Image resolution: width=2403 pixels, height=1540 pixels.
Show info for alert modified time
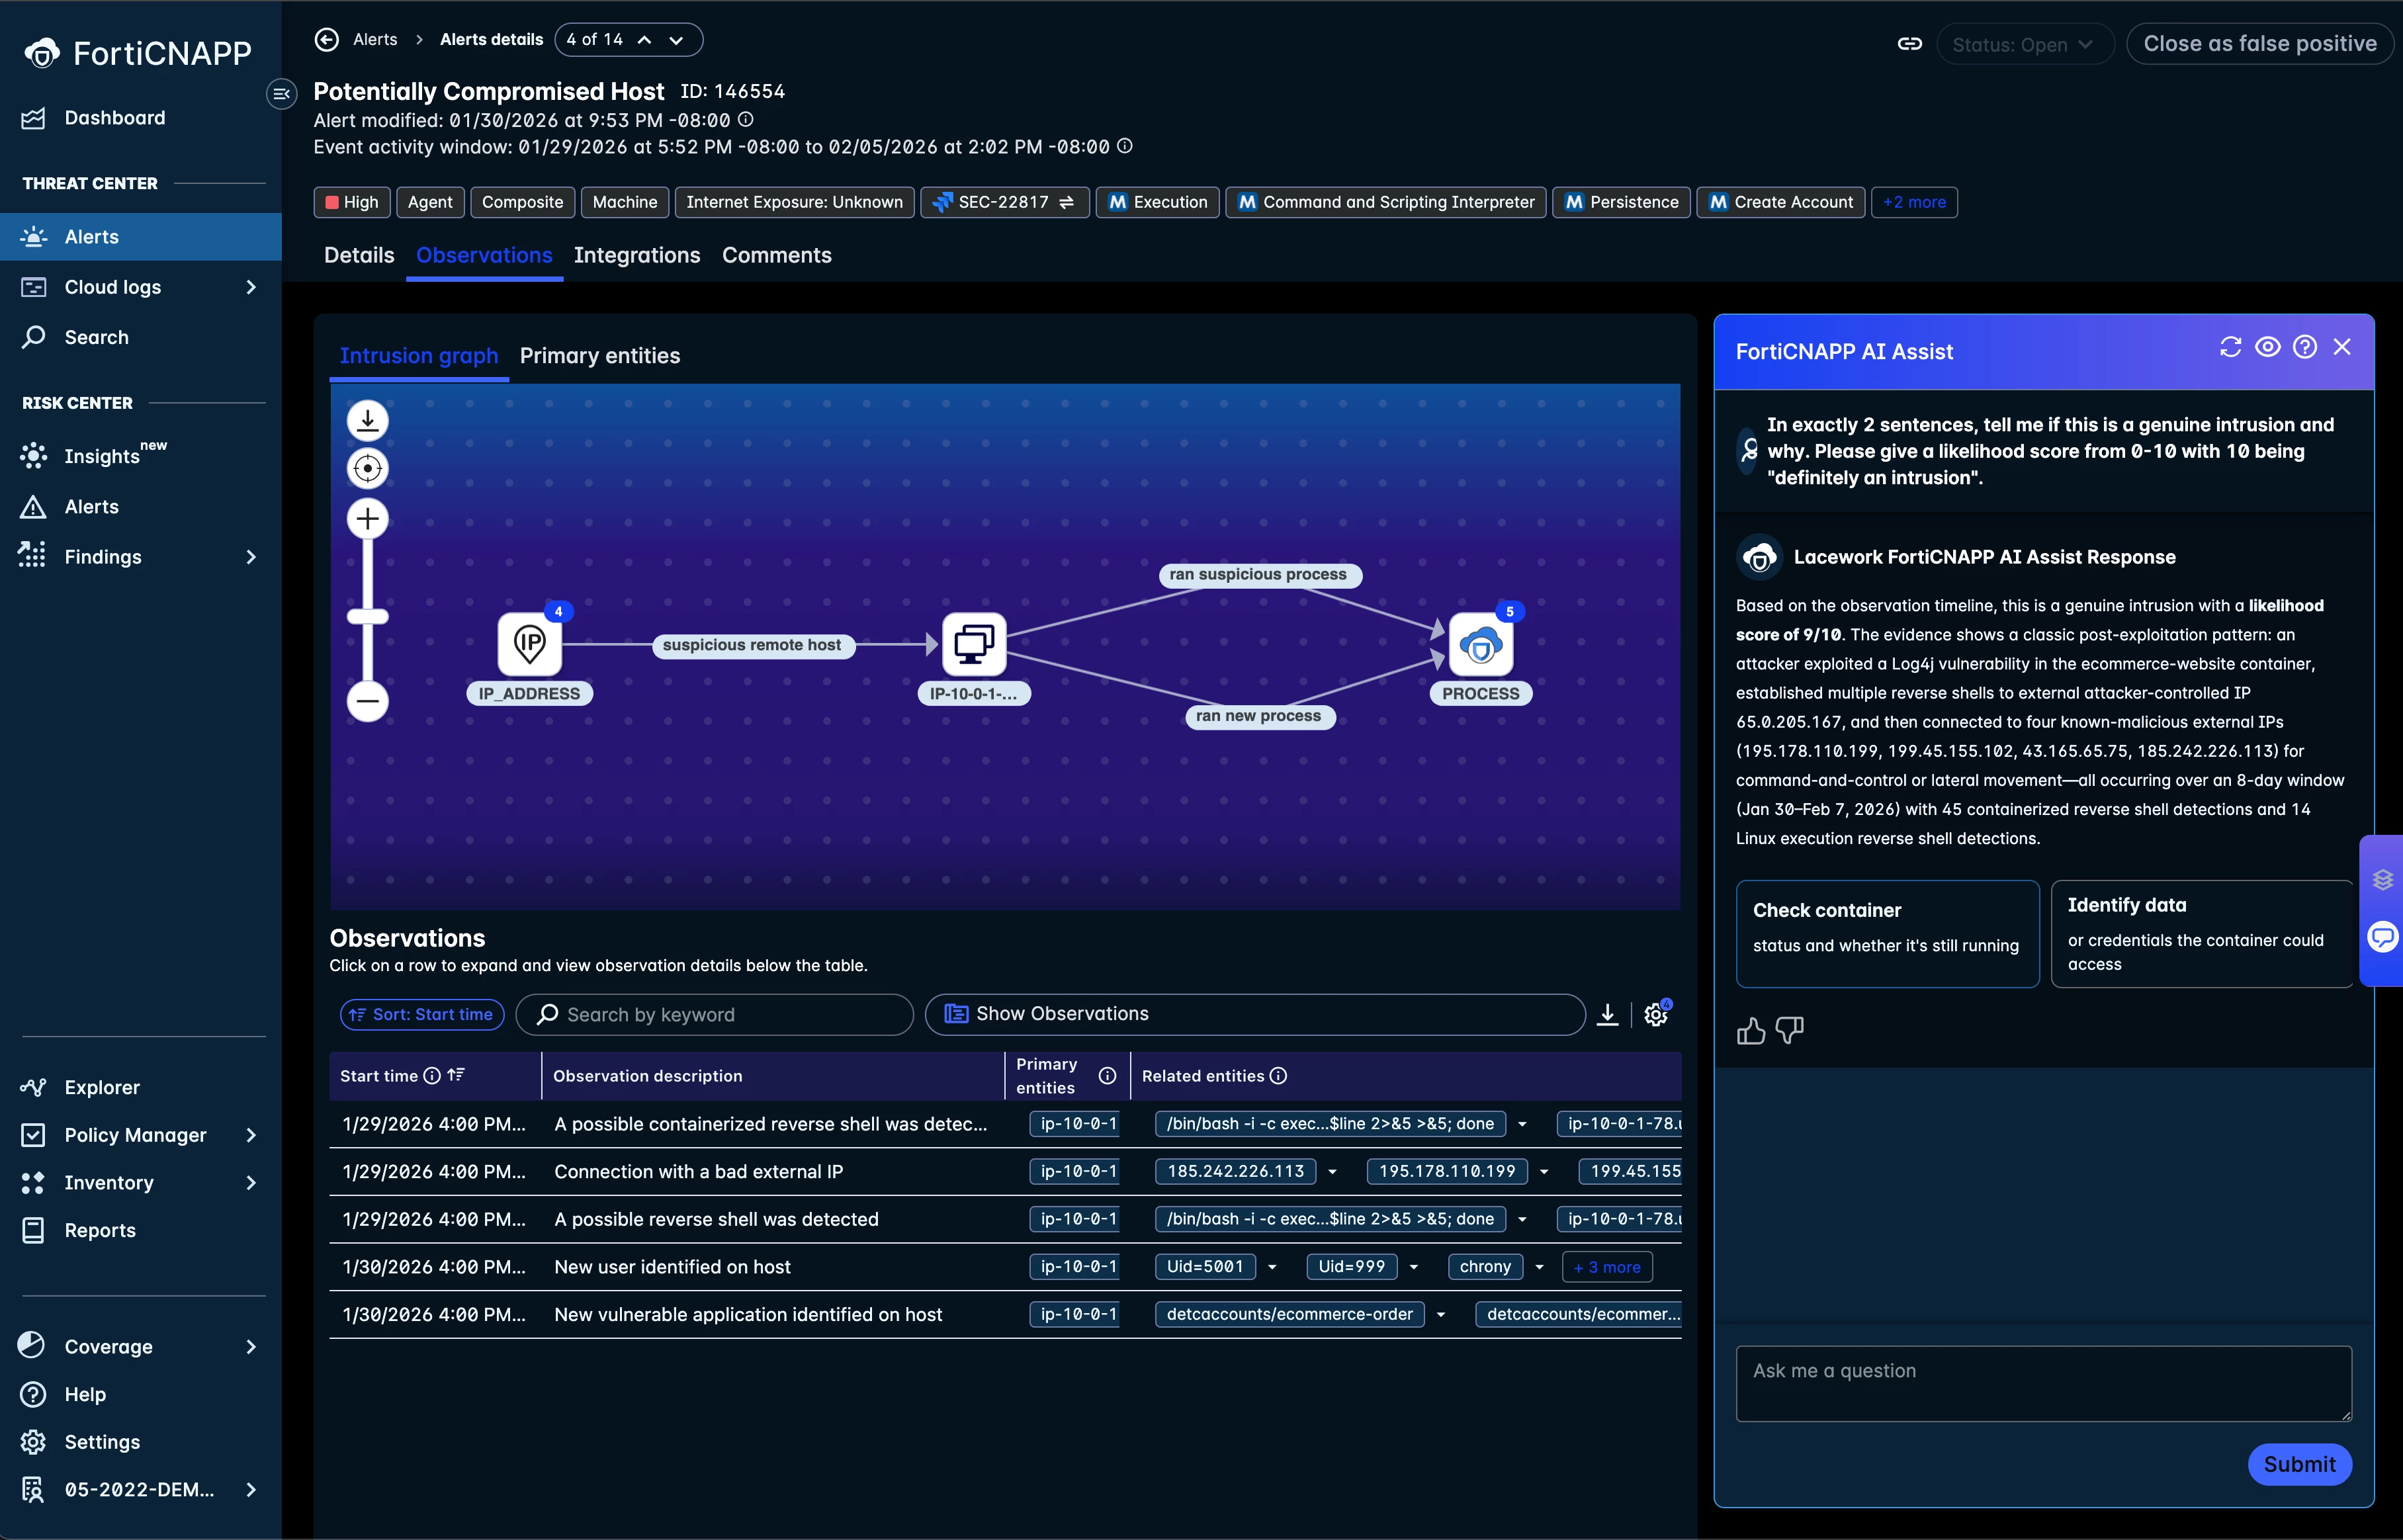pyautogui.click(x=745, y=120)
